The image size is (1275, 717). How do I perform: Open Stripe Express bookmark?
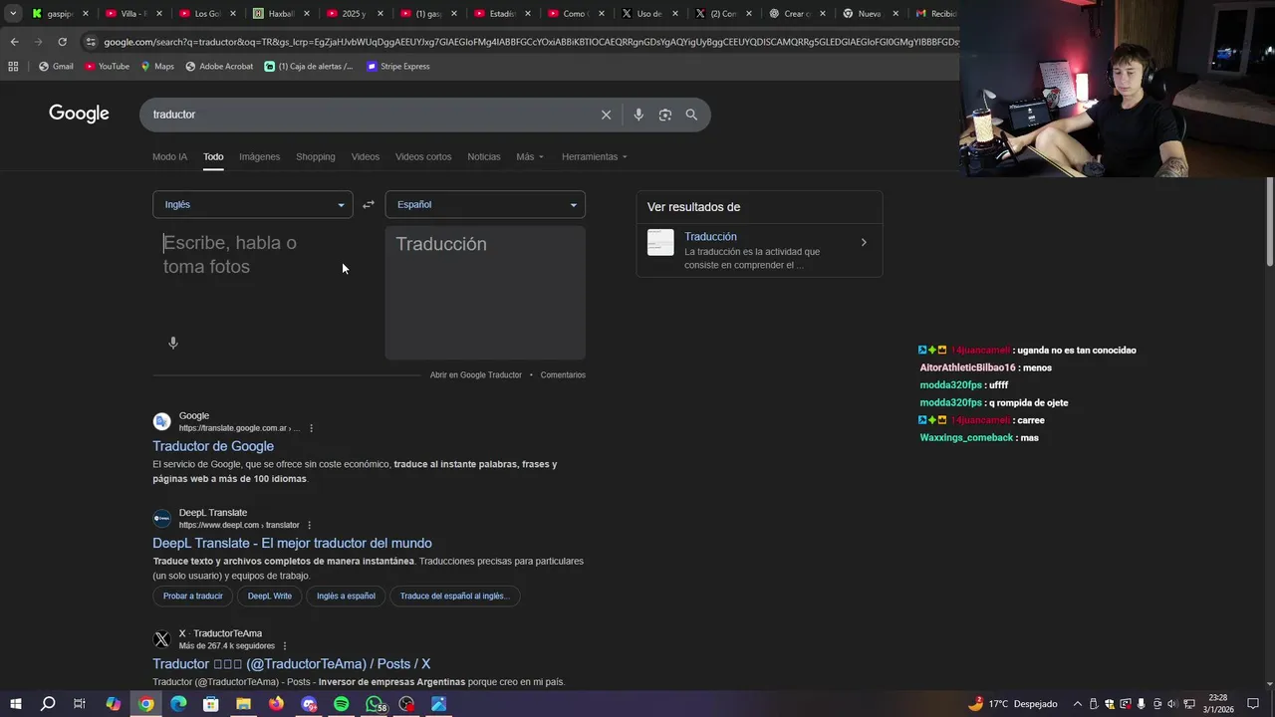[398, 67]
